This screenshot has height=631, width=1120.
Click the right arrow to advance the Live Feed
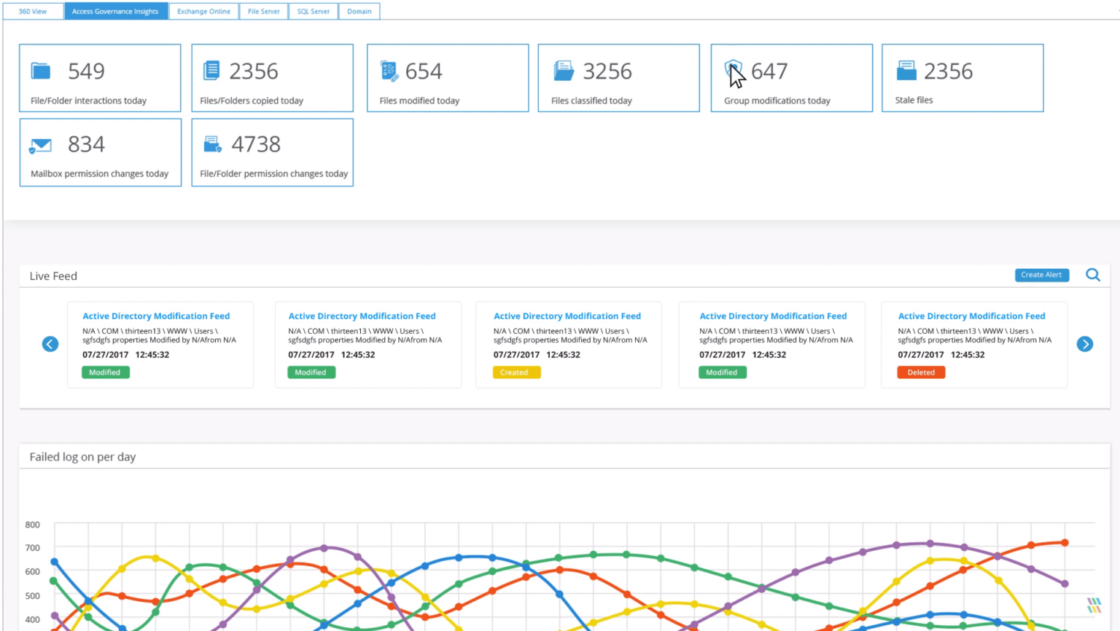pyautogui.click(x=1085, y=344)
